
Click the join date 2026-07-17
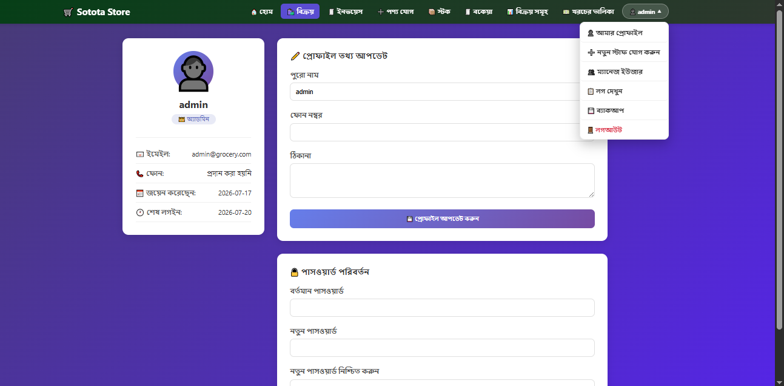[235, 193]
